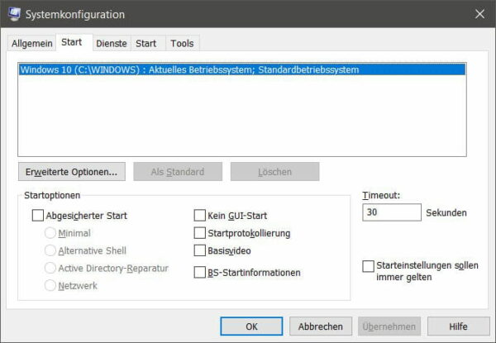Switch to the Allgemein tab
496x343 pixels.
[x=32, y=43]
